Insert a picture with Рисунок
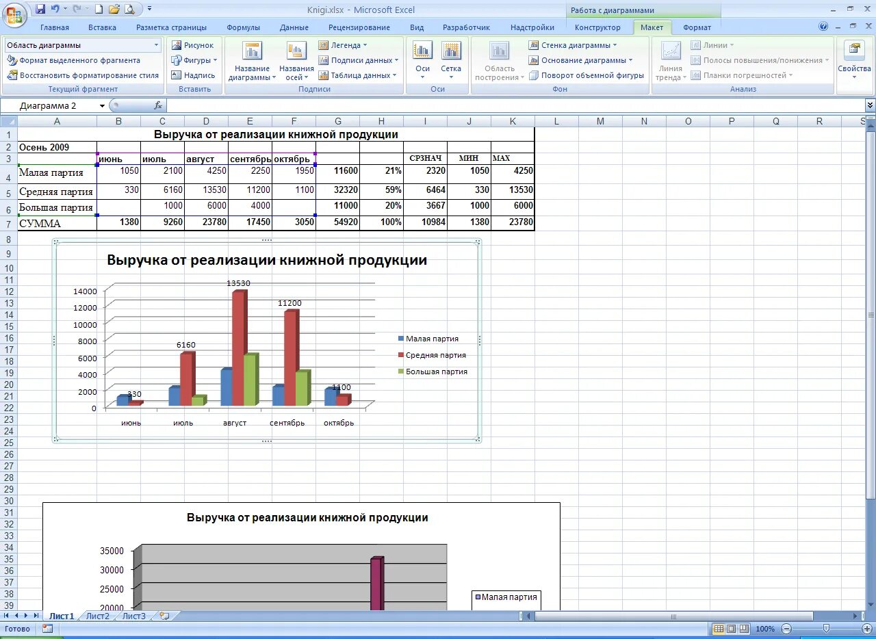The height and width of the screenshot is (639, 876). (192, 45)
